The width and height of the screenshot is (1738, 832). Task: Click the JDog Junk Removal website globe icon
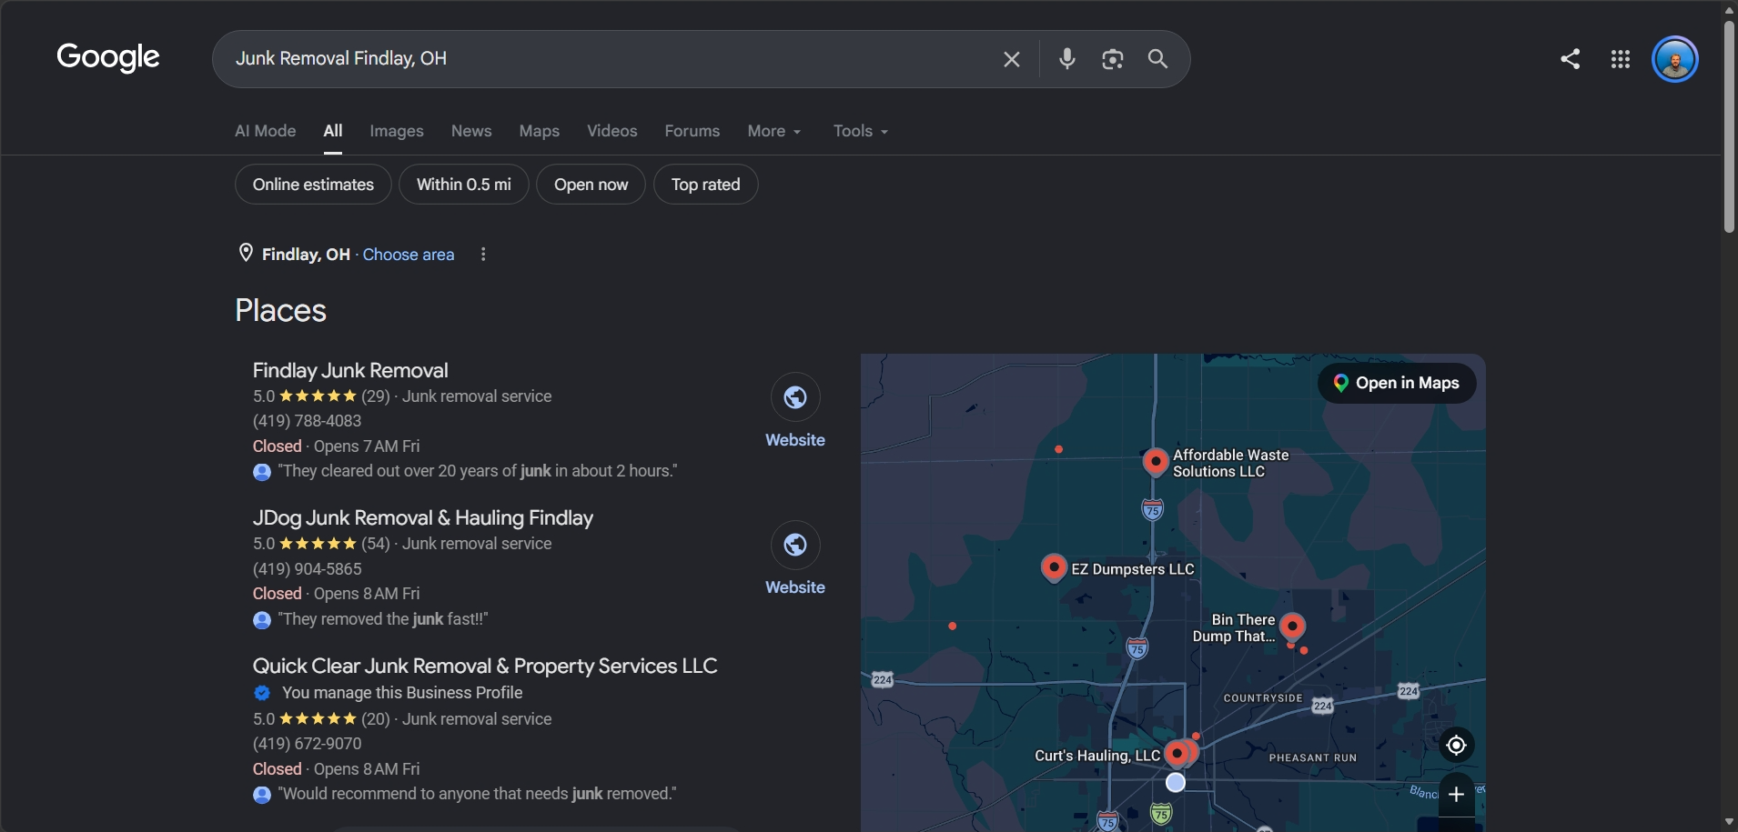pyautogui.click(x=795, y=545)
